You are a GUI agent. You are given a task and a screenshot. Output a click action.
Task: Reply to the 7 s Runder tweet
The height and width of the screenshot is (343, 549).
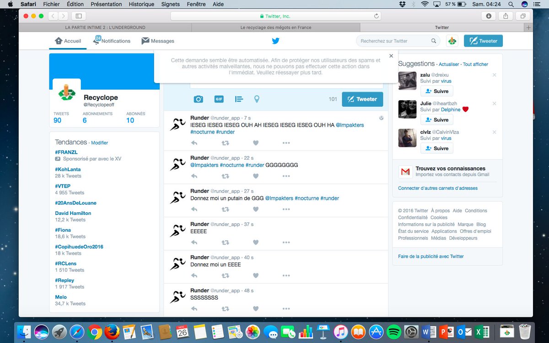[x=194, y=143]
